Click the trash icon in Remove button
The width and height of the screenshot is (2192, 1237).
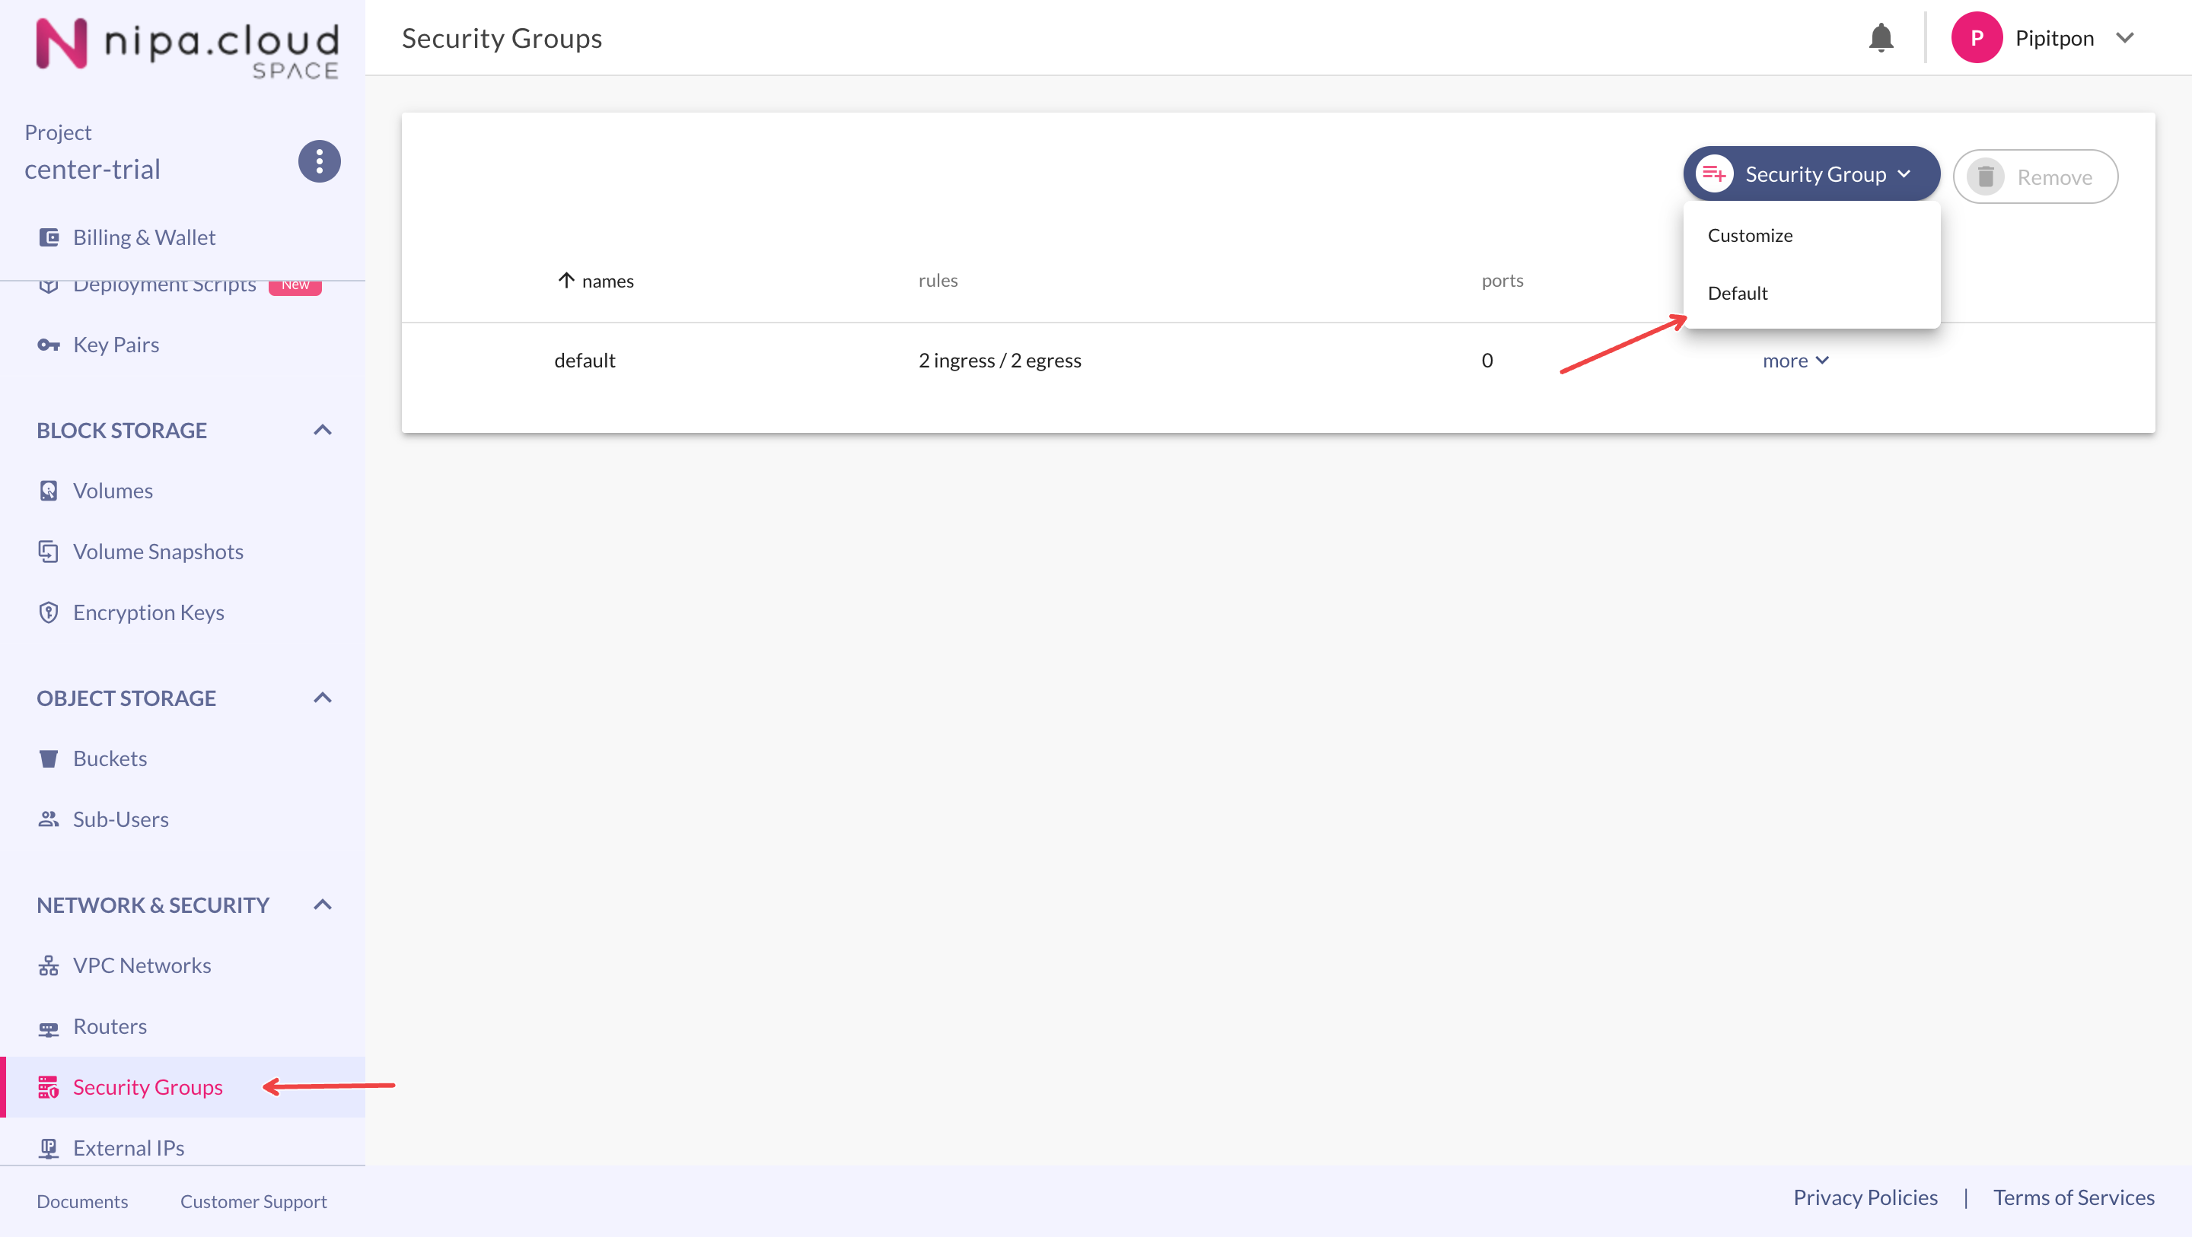tap(1985, 177)
